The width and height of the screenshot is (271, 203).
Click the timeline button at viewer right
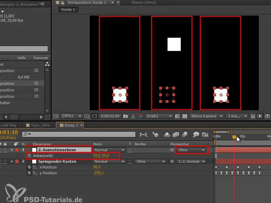267,116
